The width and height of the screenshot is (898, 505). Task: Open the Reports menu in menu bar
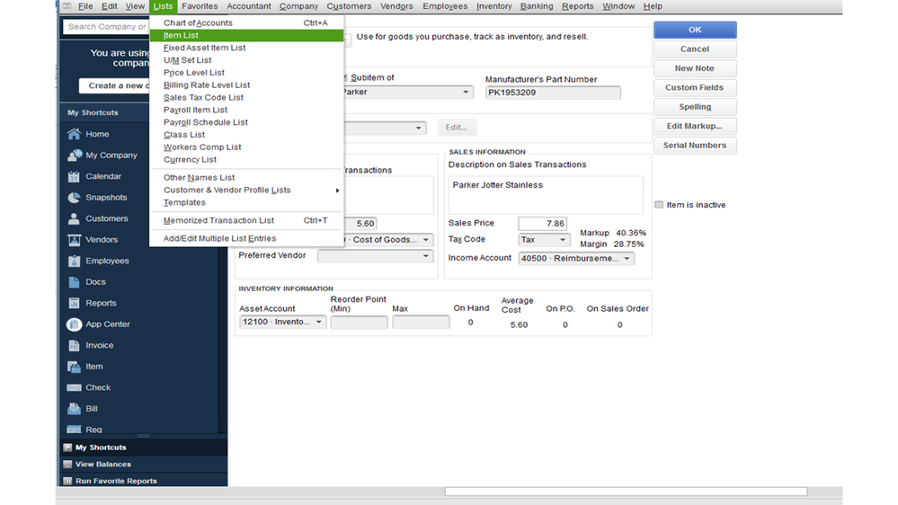coord(577,6)
